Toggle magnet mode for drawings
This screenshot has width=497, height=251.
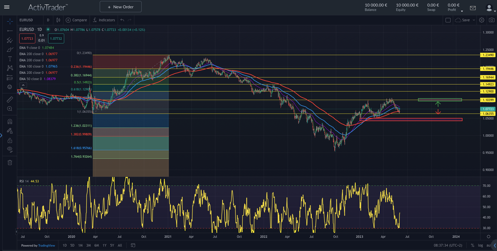(x=10, y=121)
